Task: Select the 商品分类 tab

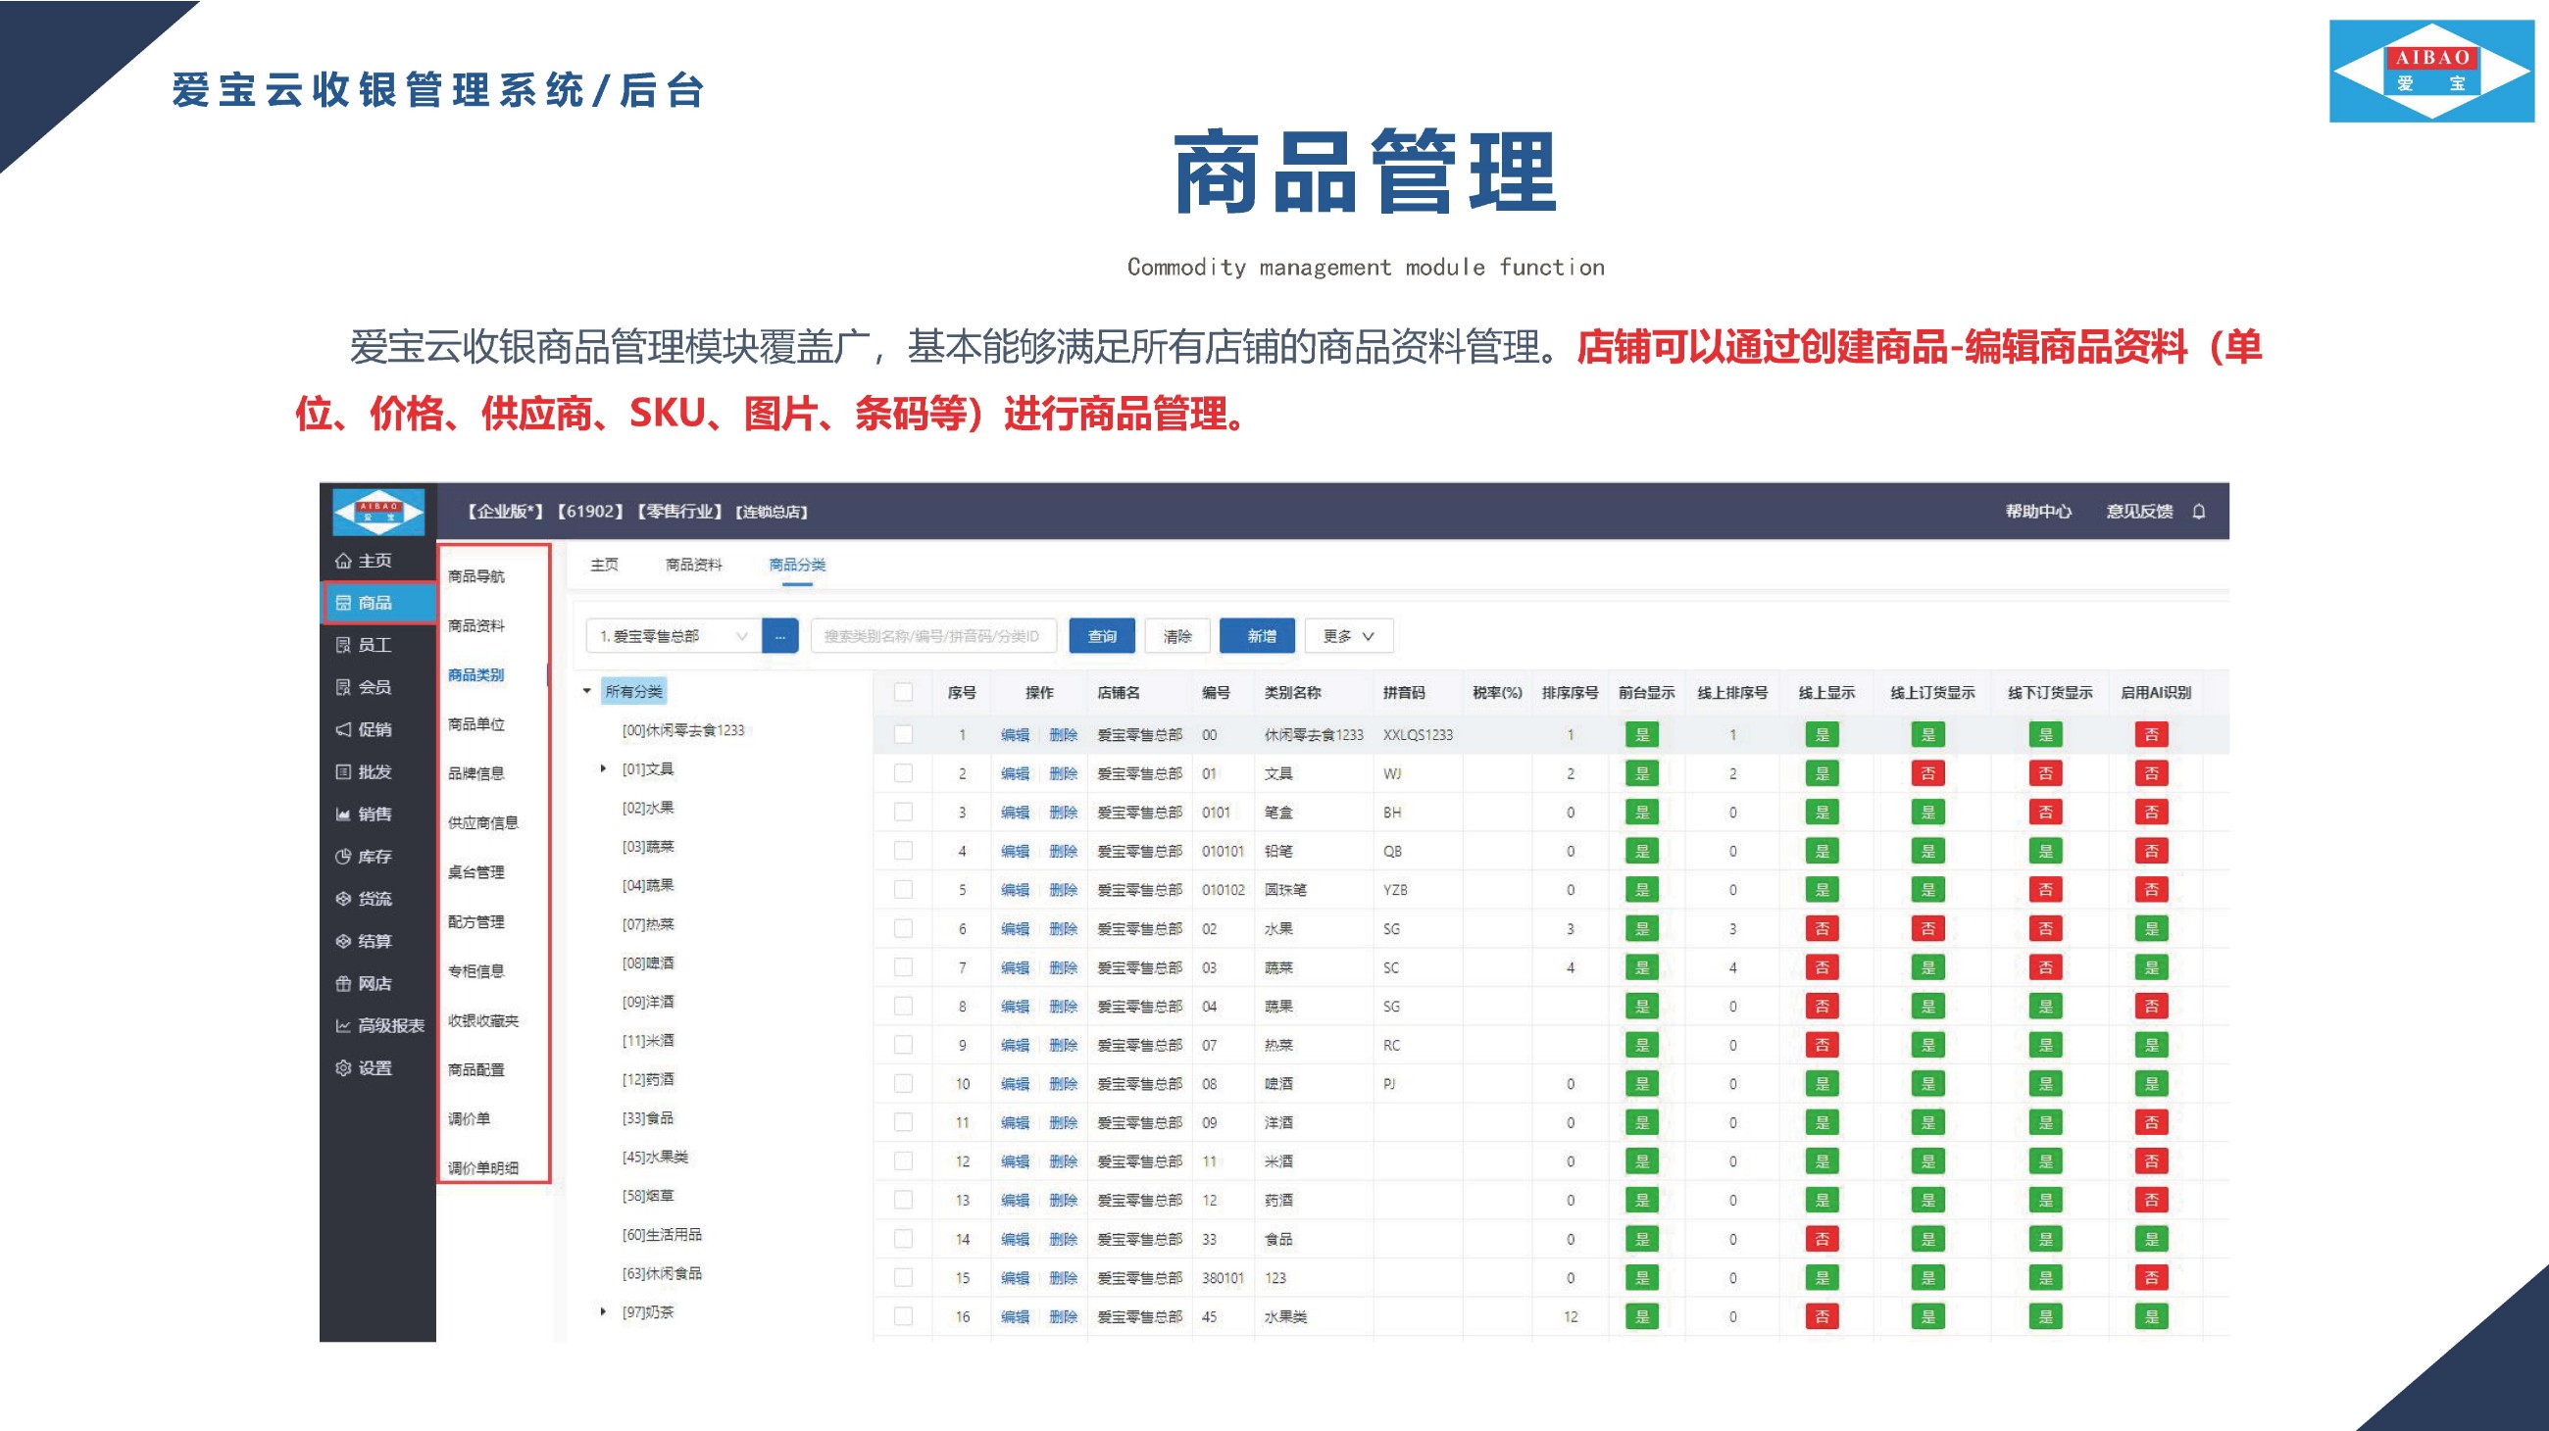Action: click(x=796, y=565)
